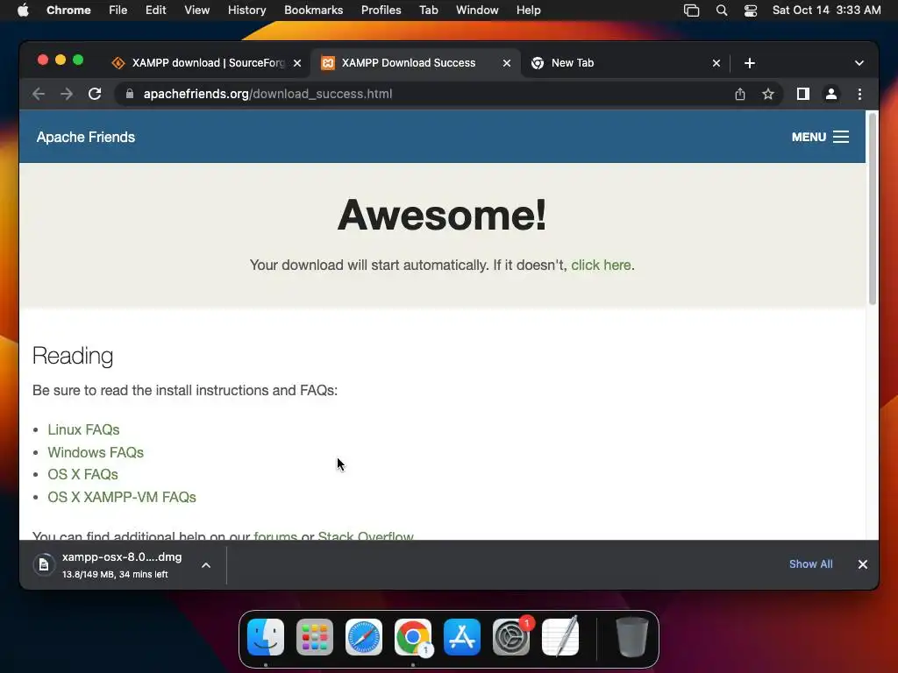Screen dimensions: 898x673
Task: Expand the tab search dropdown arrow
Action: pos(859,63)
